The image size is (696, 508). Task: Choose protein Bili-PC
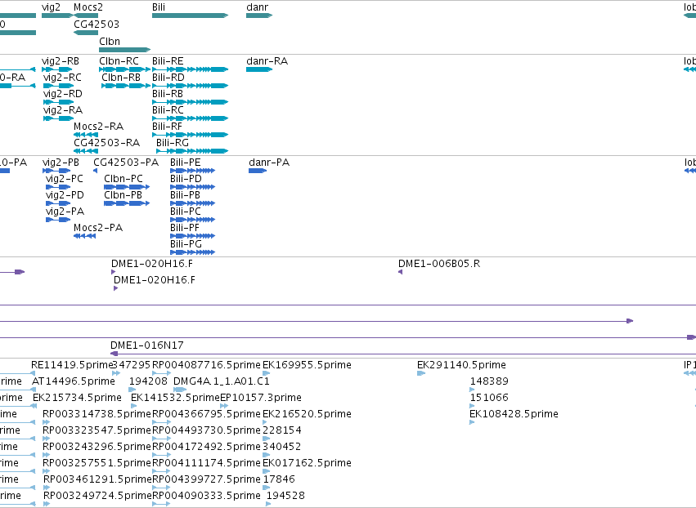(x=186, y=212)
